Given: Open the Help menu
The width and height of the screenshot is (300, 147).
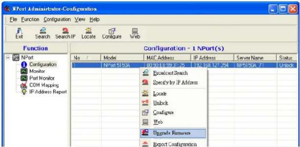Looking at the screenshot, I should [x=94, y=19].
